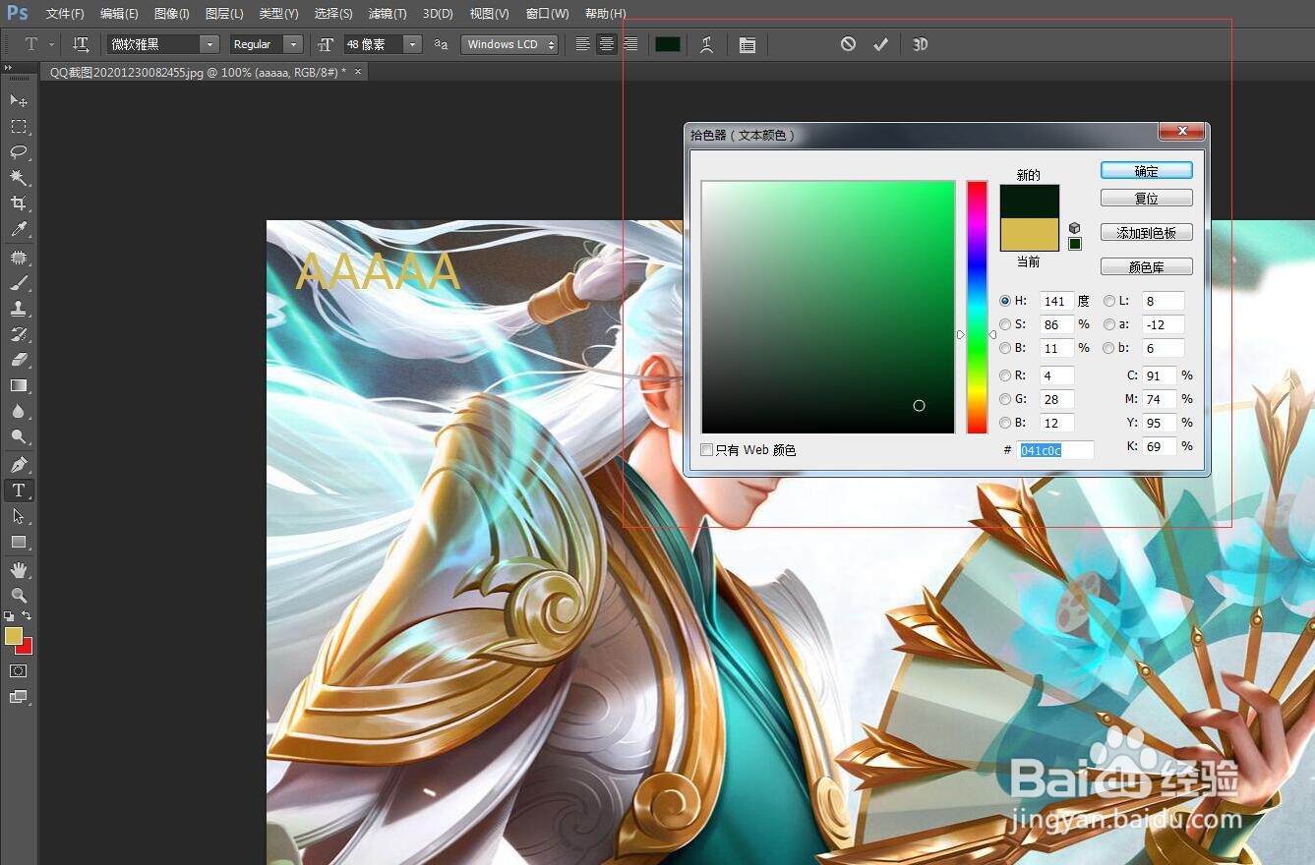Open the 编辑(E) menu

point(119,14)
